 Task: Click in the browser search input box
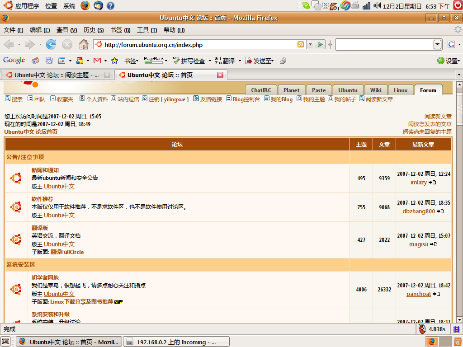[384, 45]
